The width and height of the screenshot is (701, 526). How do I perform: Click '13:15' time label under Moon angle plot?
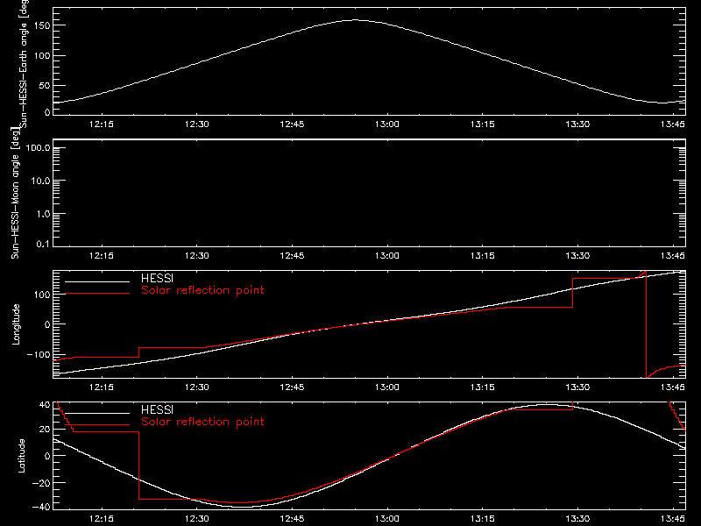483,256
